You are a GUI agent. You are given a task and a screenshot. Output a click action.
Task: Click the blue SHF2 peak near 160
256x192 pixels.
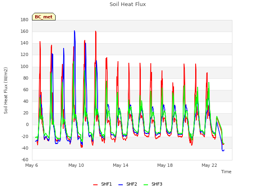[74, 31]
